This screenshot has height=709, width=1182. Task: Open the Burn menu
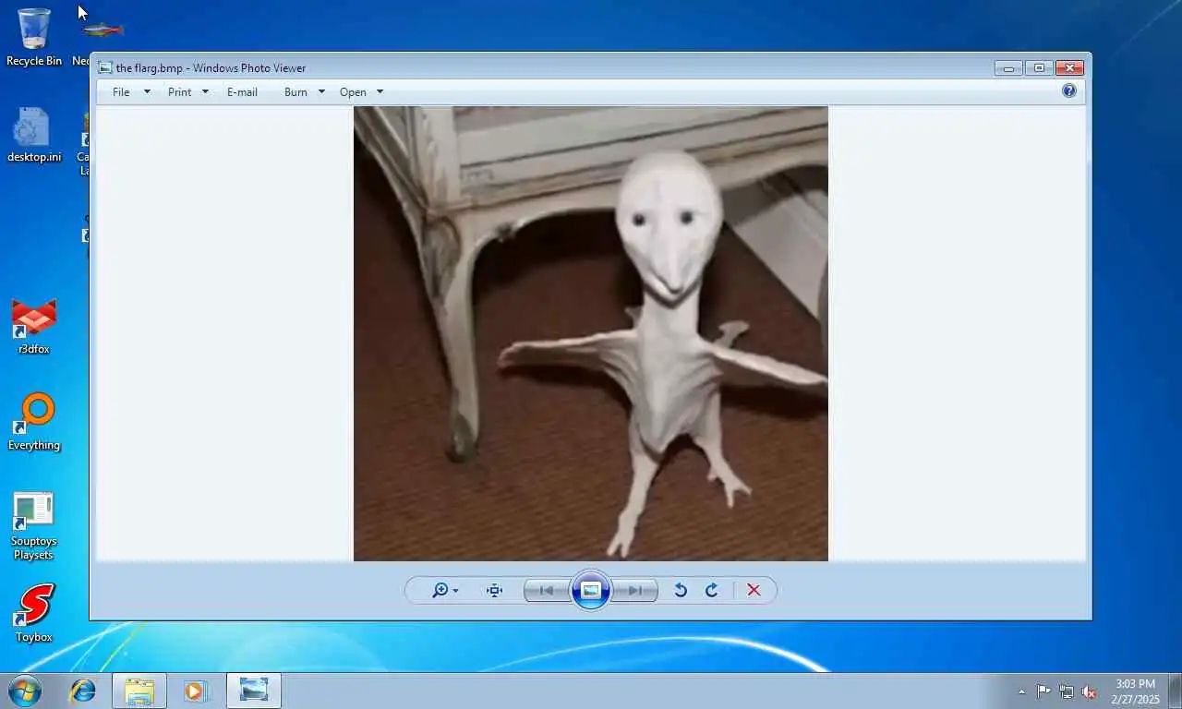pos(295,92)
